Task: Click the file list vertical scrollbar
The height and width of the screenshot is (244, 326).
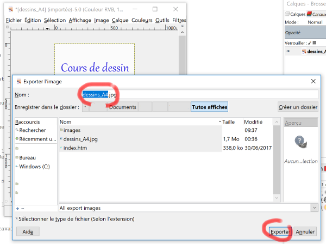Action: (x=277, y=160)
